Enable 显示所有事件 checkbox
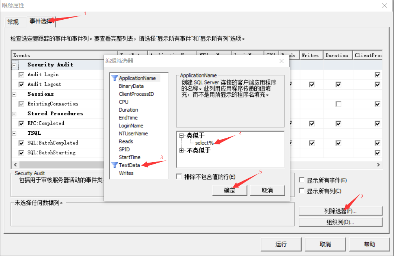This screenshot has width=394, height=256. tap(302, 180)
